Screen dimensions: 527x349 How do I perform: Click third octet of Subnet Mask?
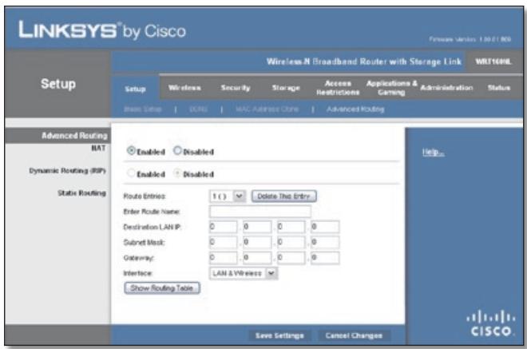pyautogui.click(x=291, y=242)
